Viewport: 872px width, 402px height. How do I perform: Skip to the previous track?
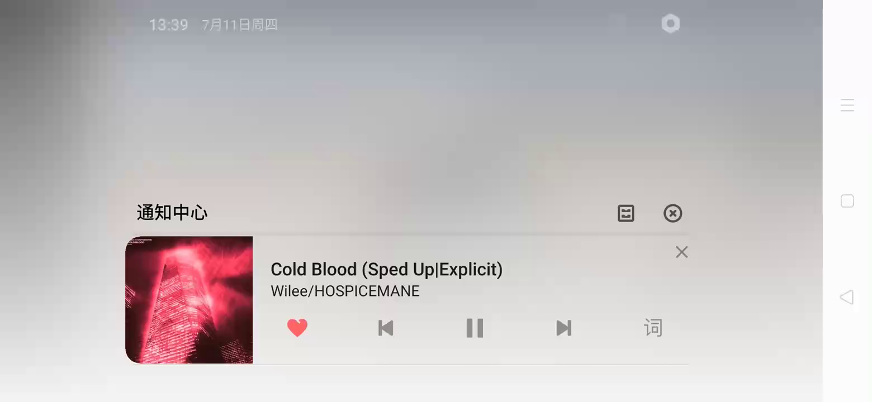[x=386, y=328]
